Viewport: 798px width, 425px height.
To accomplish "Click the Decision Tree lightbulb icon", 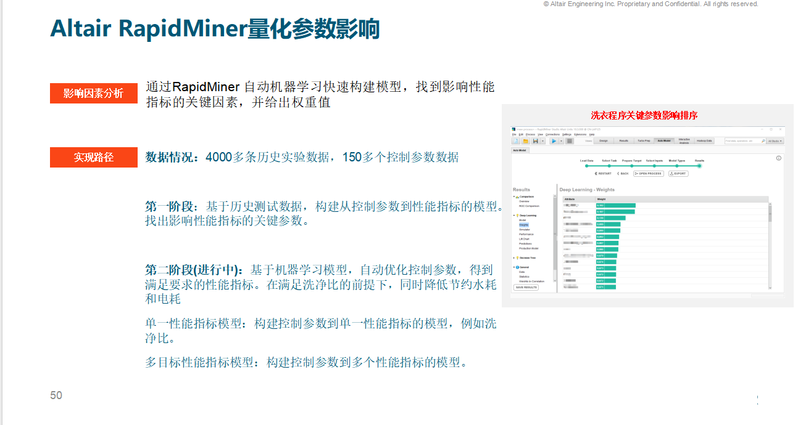I will pyautogui.click(x=517, y=258).
